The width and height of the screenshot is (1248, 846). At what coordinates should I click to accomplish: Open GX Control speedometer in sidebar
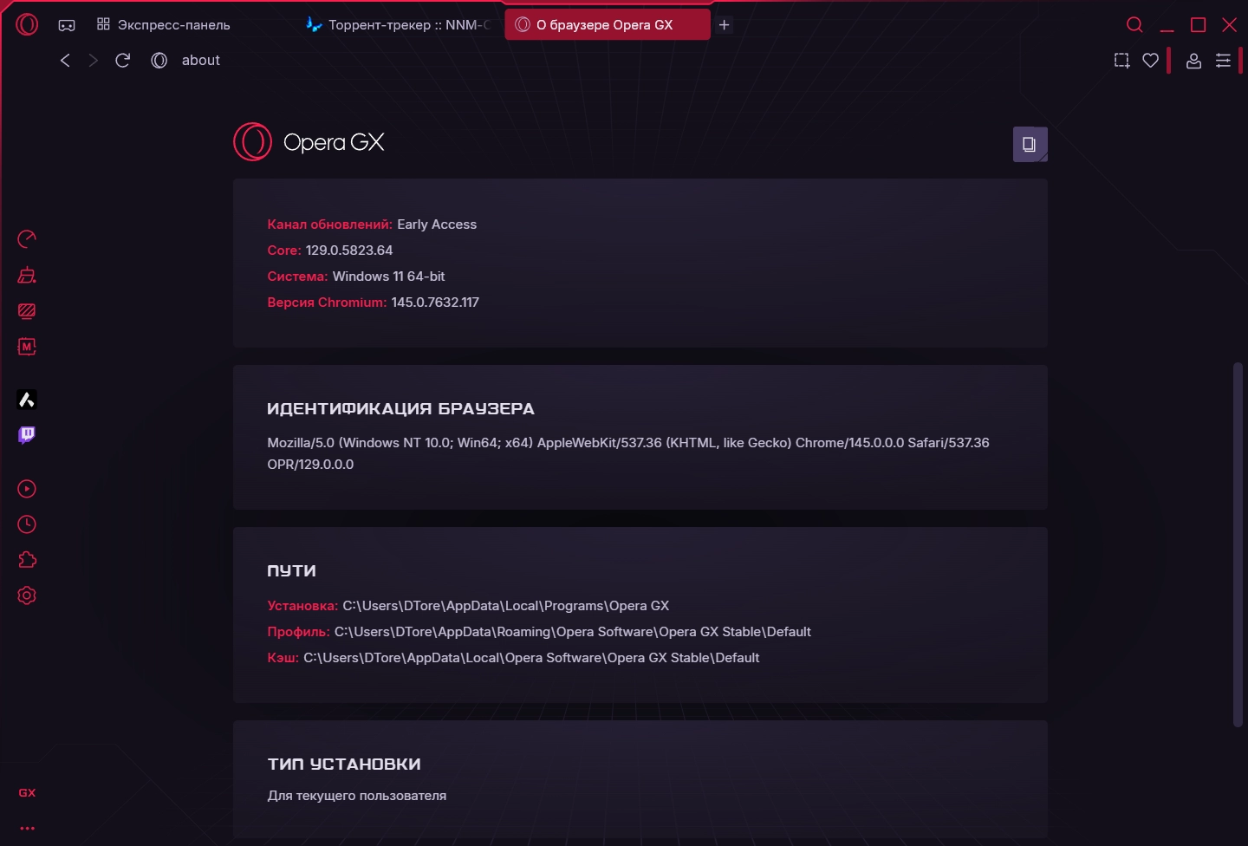coord(27,238)
